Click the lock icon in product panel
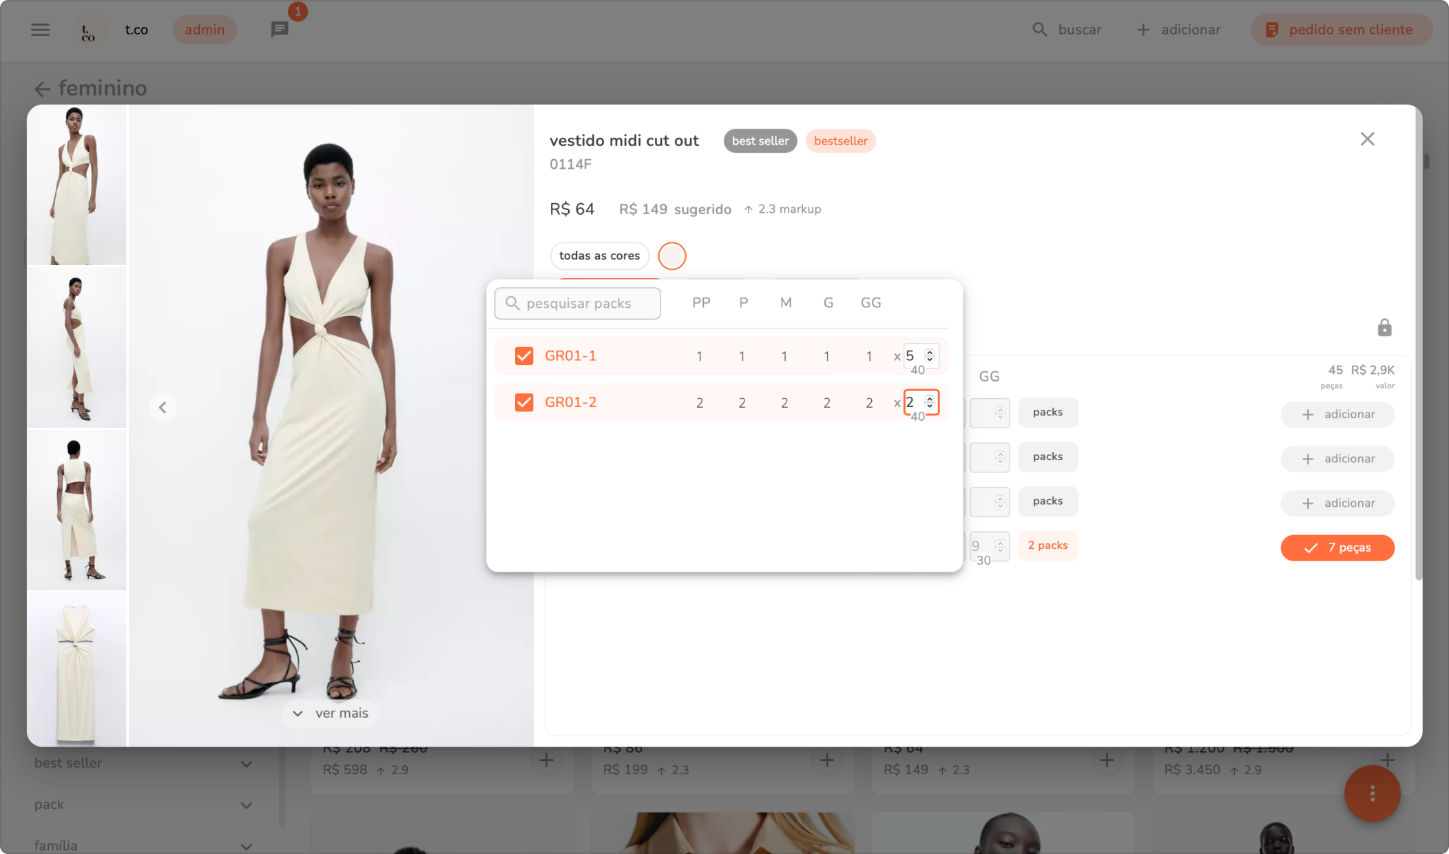 (1384, 328)
